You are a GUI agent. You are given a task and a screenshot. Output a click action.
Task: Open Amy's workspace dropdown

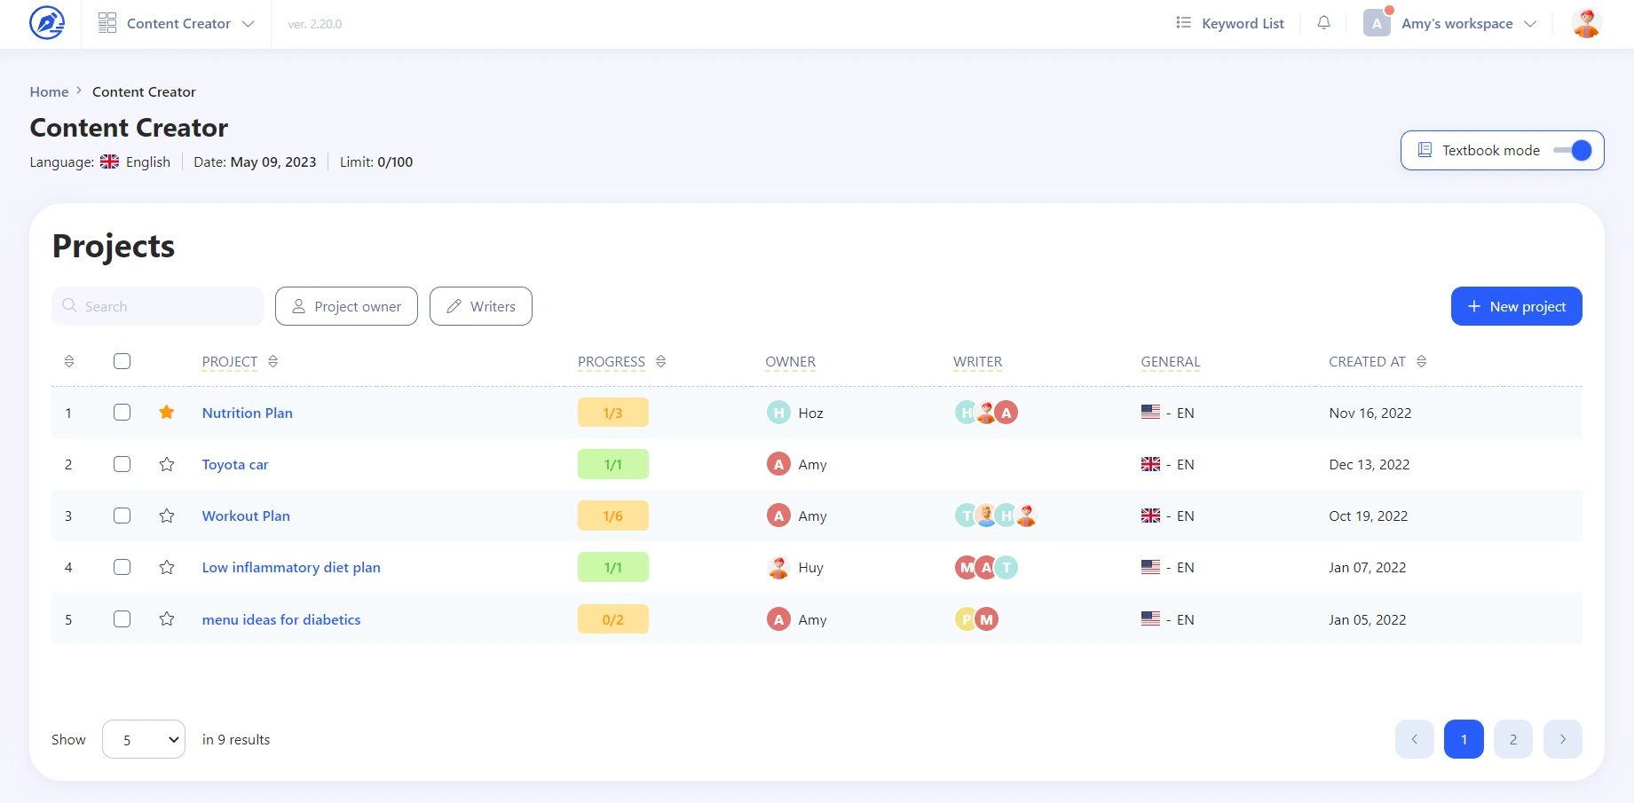1456,23
